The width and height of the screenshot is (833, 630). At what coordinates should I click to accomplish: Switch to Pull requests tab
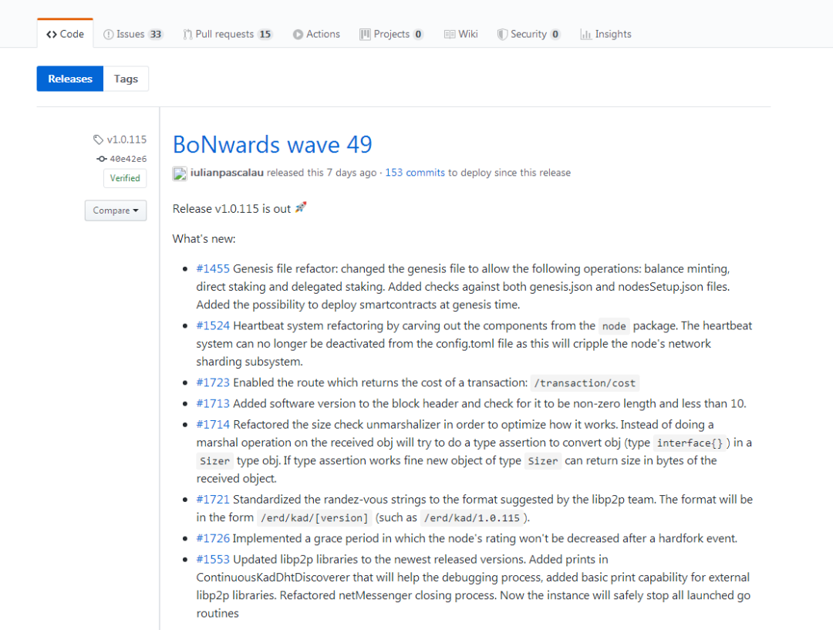click(x=228, y=34)
